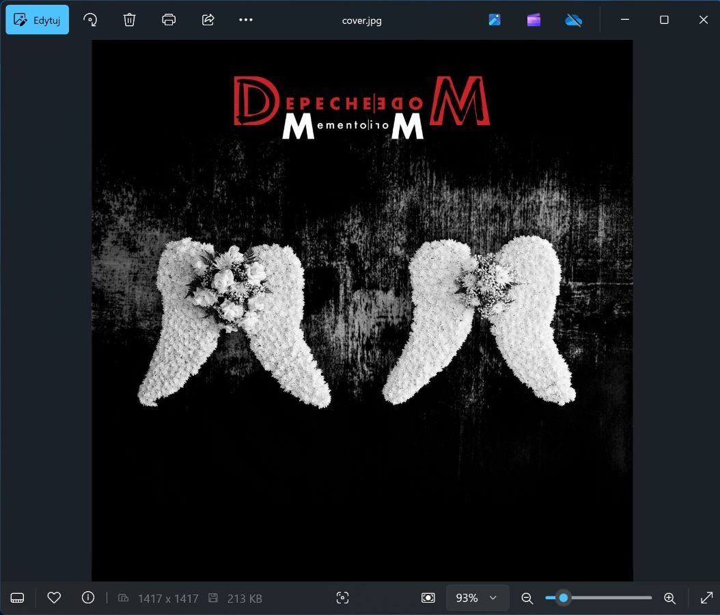Zoom in with the plus magnifier
The image size is (720, 615).
click(669, 598)
